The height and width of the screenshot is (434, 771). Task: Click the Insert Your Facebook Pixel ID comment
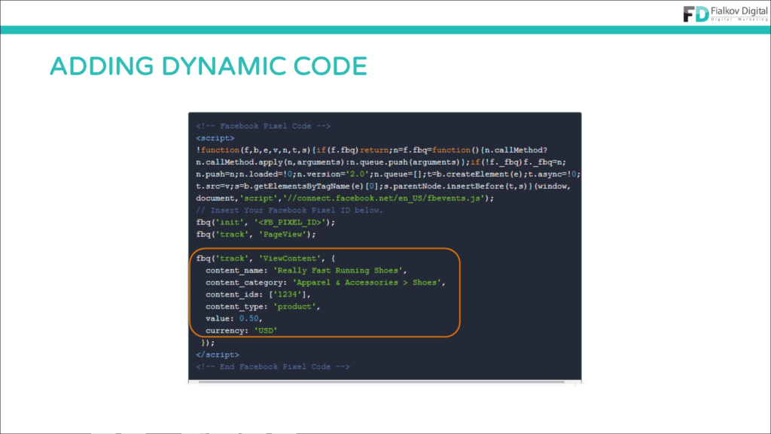(x=289, y=210)
